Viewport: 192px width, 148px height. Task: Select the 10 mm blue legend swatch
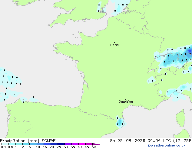[40, 144]
